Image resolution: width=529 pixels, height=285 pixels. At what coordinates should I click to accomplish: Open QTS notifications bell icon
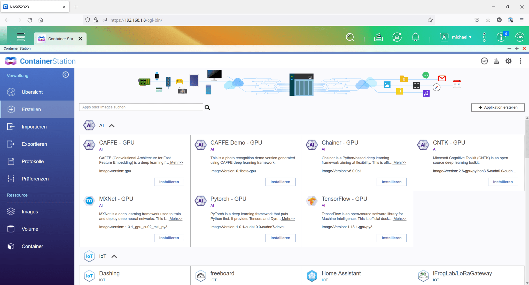click(x=416, y=37)
